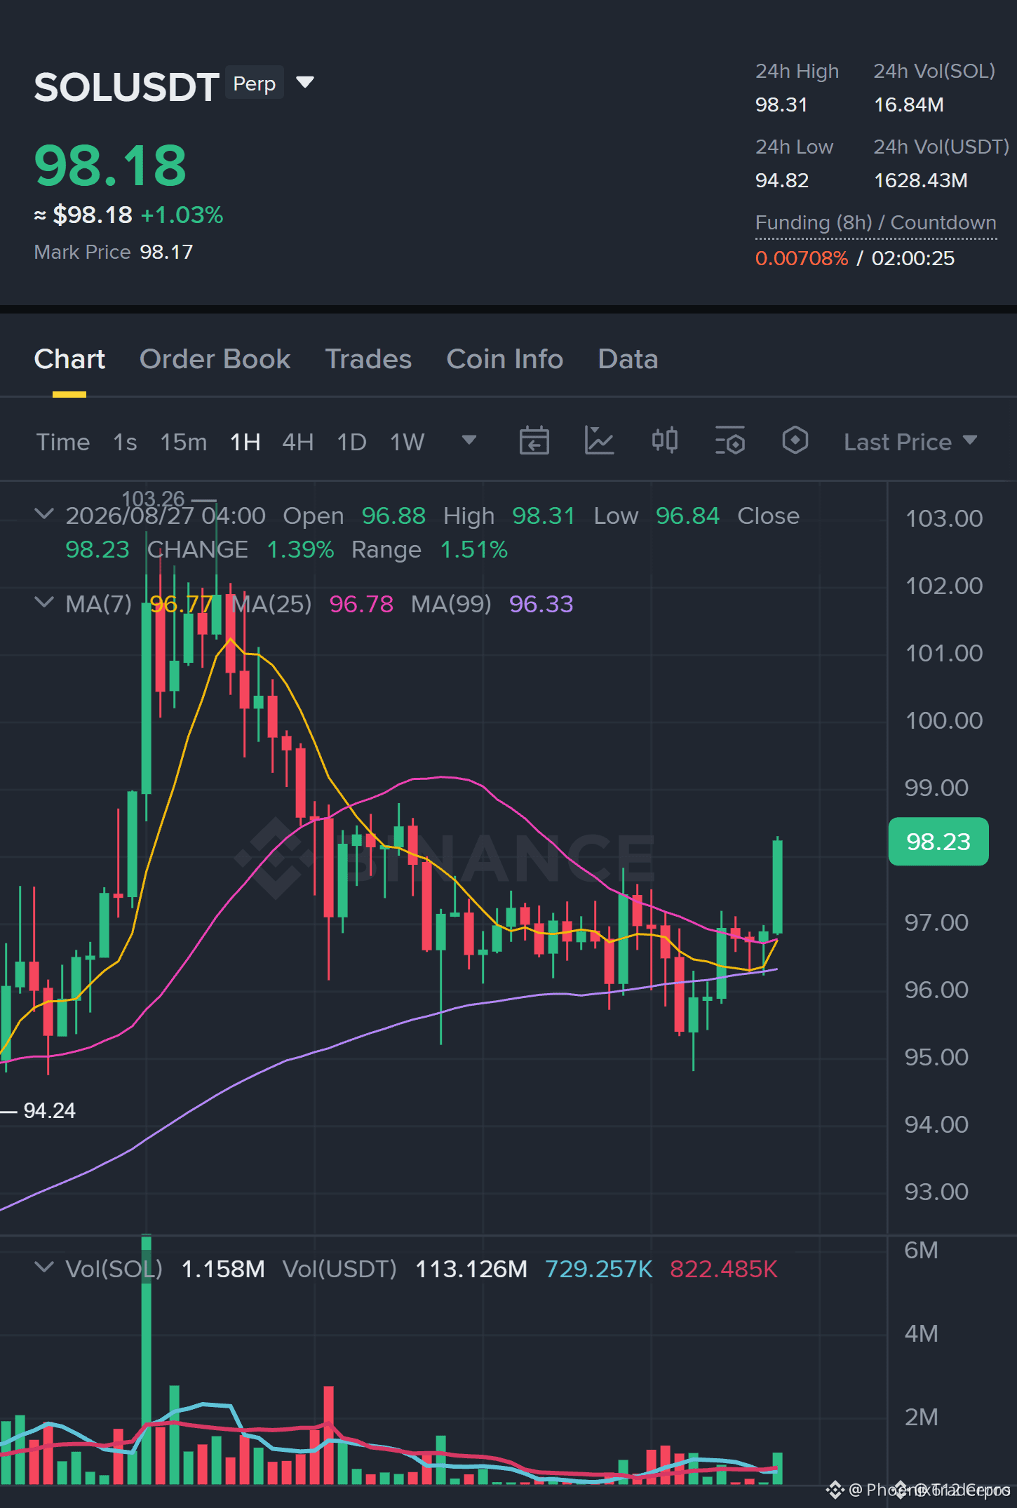Tap the MA(99) value 96.33
1017x1508 pixels.
click(x=541, y=605)
